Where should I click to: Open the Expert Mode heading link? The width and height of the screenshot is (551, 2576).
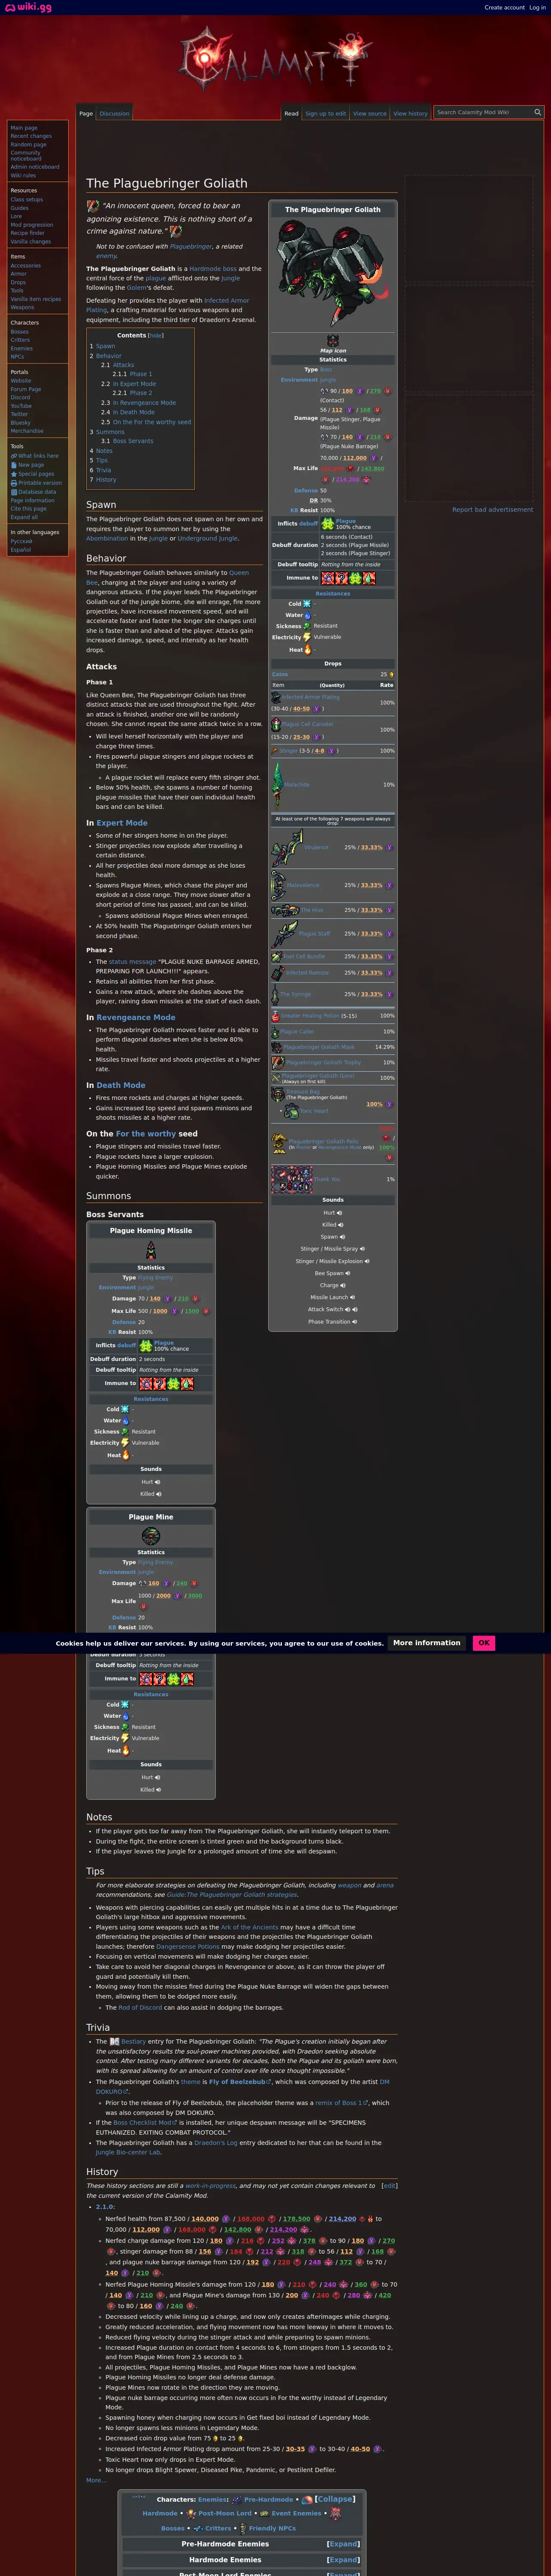[122, 823]
